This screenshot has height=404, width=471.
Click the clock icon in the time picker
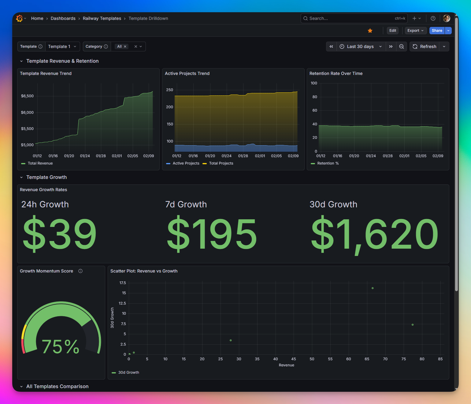(341, 46)
